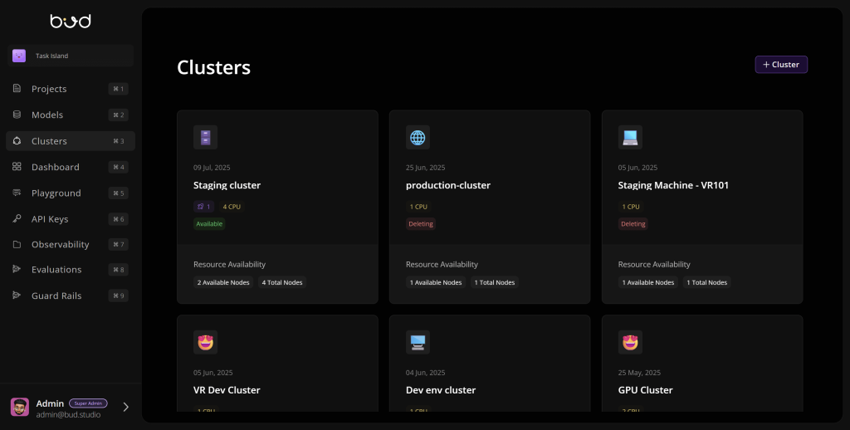Click the Guard Rails icon
The image size is (850, 430).
pyautogui.click(x=17, y=296)
